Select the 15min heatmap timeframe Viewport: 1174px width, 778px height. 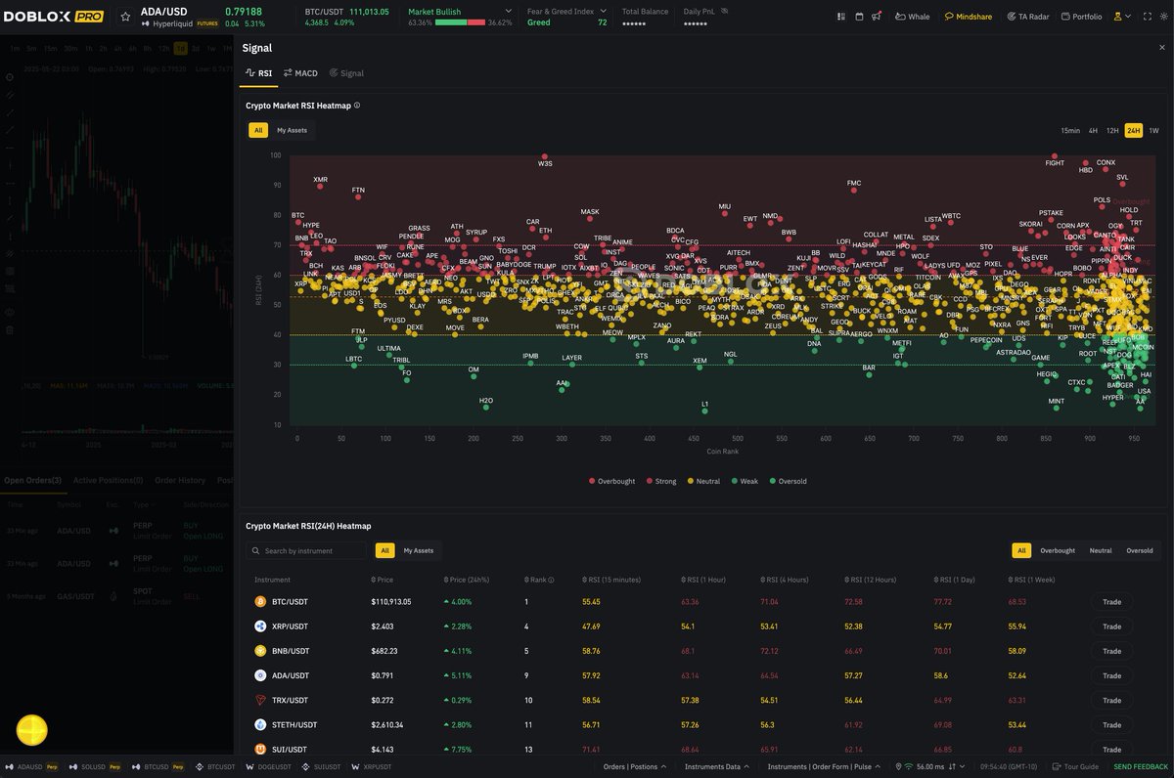[1070, 130]
